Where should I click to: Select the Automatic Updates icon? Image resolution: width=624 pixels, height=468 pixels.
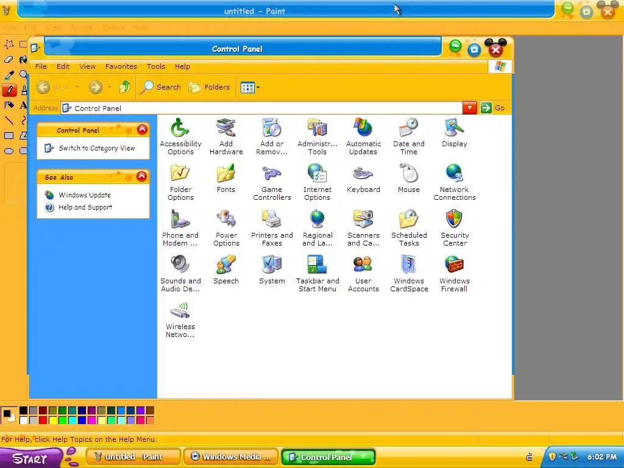[363, 136]
